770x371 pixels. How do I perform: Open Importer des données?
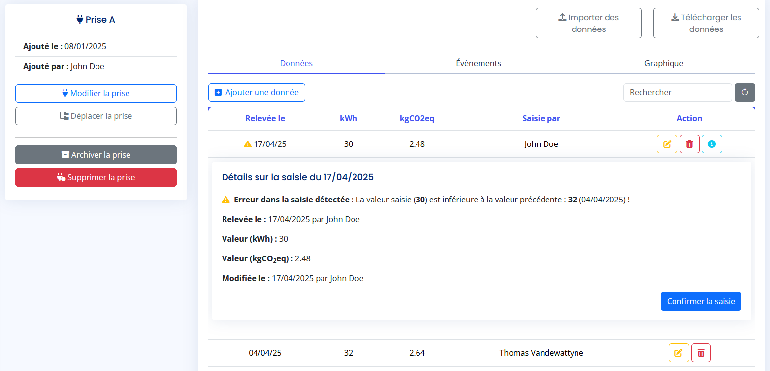point(588,23)
